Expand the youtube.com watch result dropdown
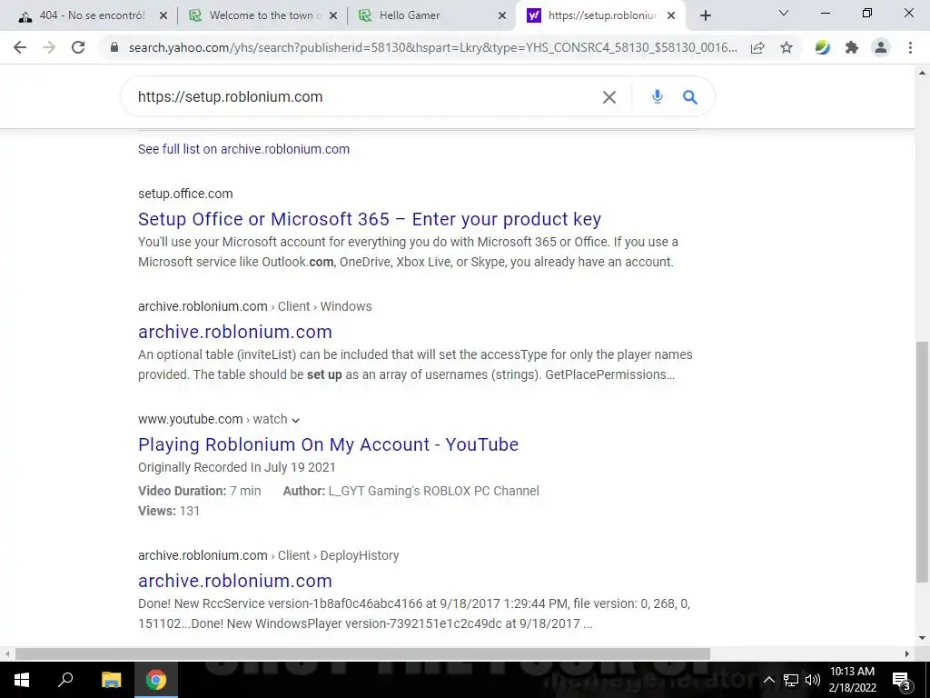 tap(295, 420)
